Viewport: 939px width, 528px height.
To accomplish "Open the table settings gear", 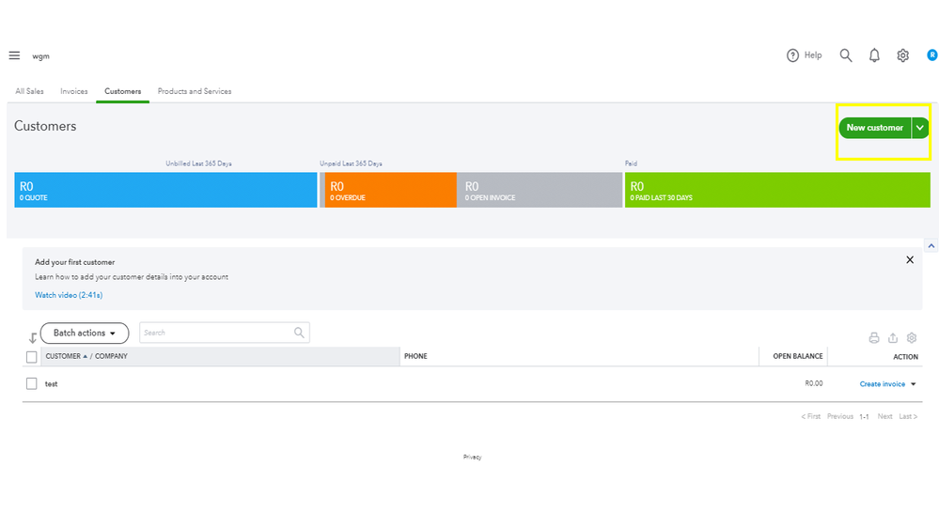I will pos(912,338).
